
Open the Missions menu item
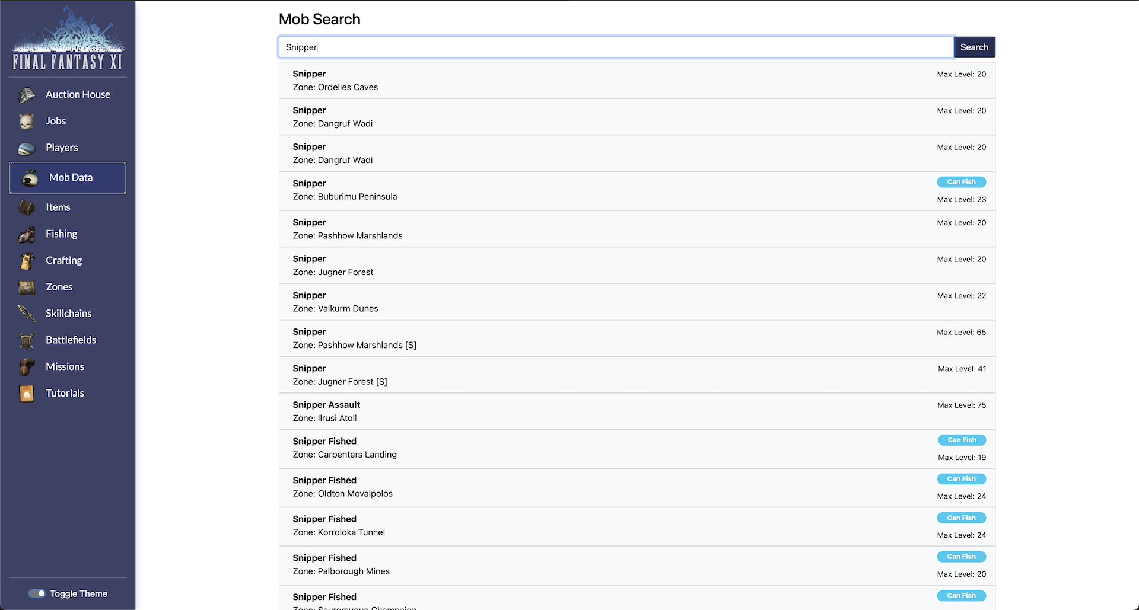pyautogui.click(x=65, y=367)
